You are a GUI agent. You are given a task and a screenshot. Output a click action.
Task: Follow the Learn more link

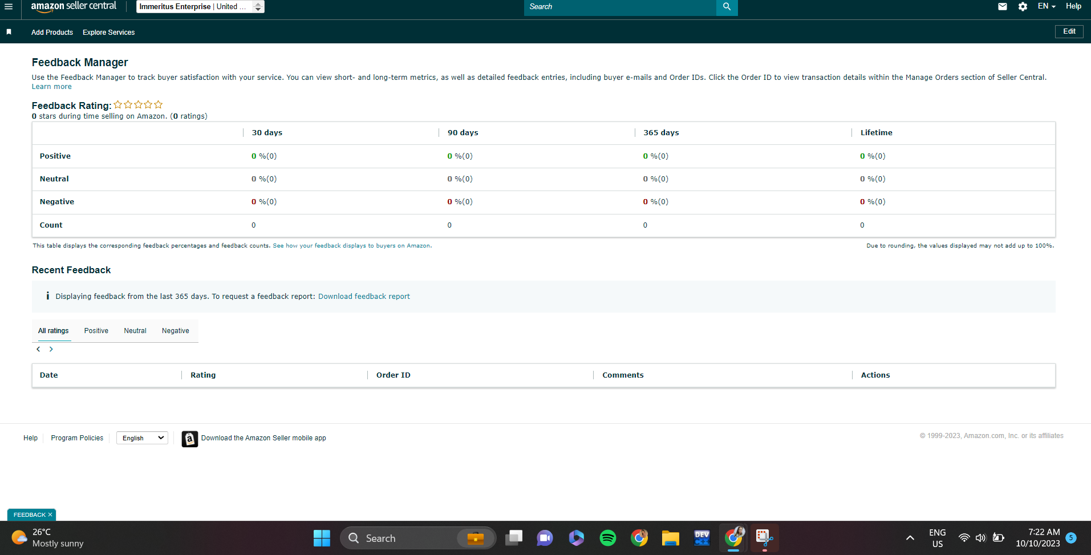point(52,87)
